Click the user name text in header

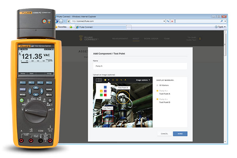coord(192,37)
